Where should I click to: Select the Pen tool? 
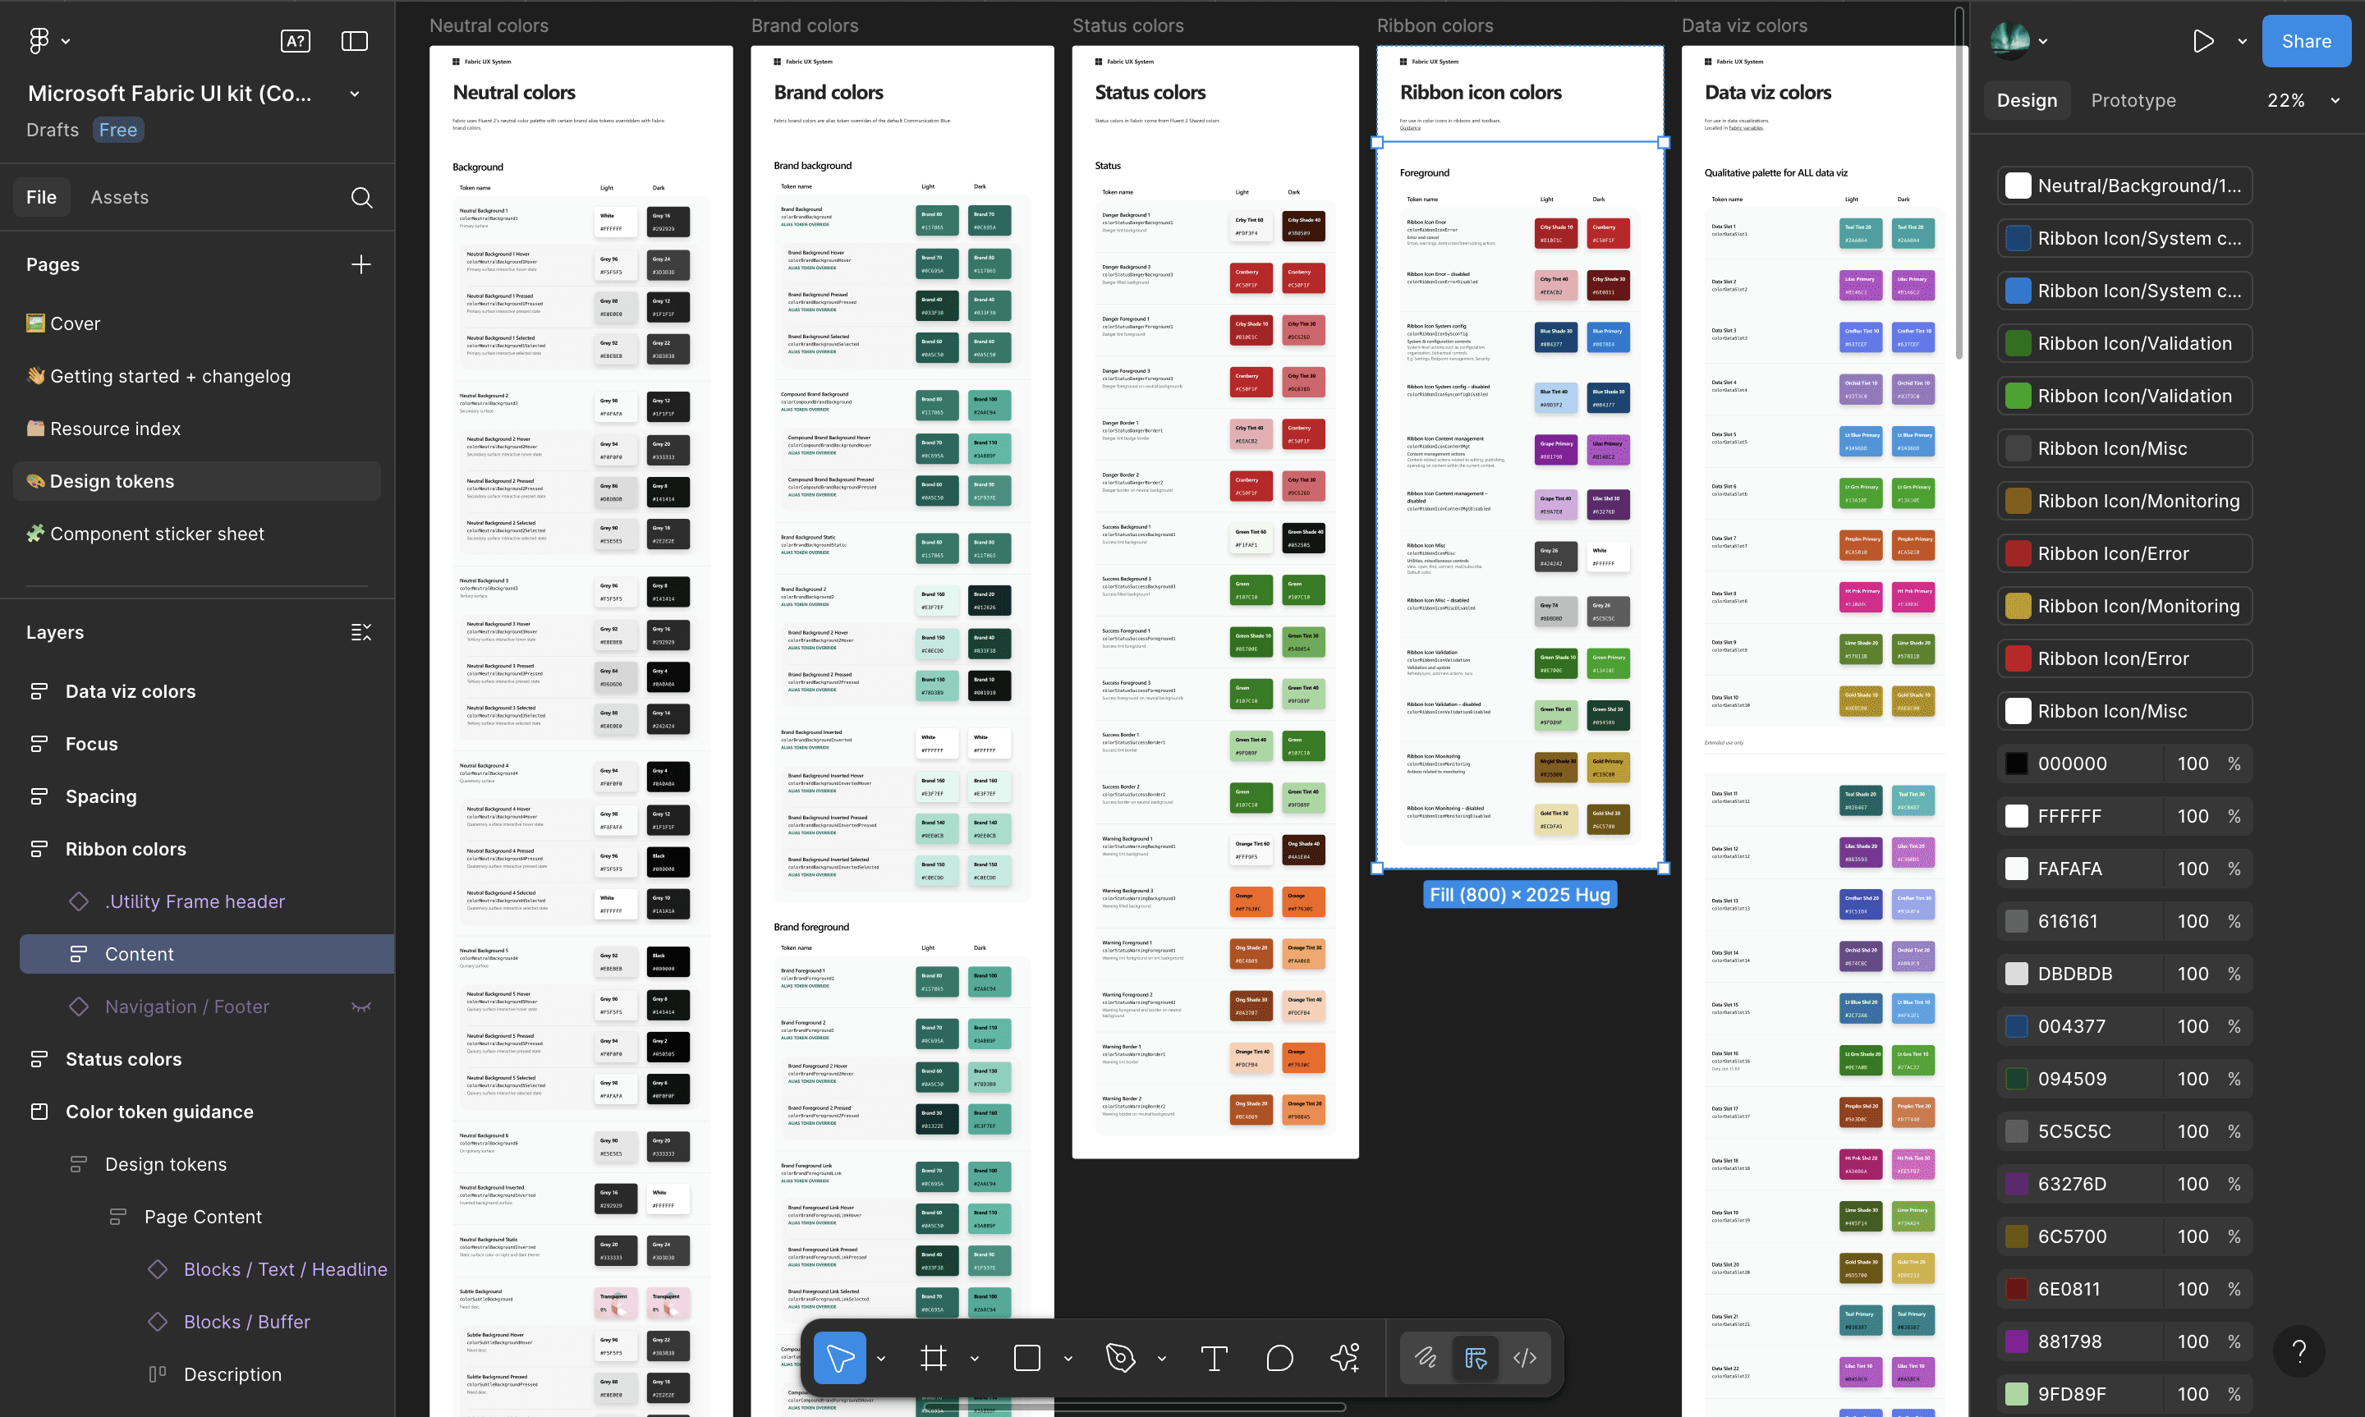click(1120, 1357)
